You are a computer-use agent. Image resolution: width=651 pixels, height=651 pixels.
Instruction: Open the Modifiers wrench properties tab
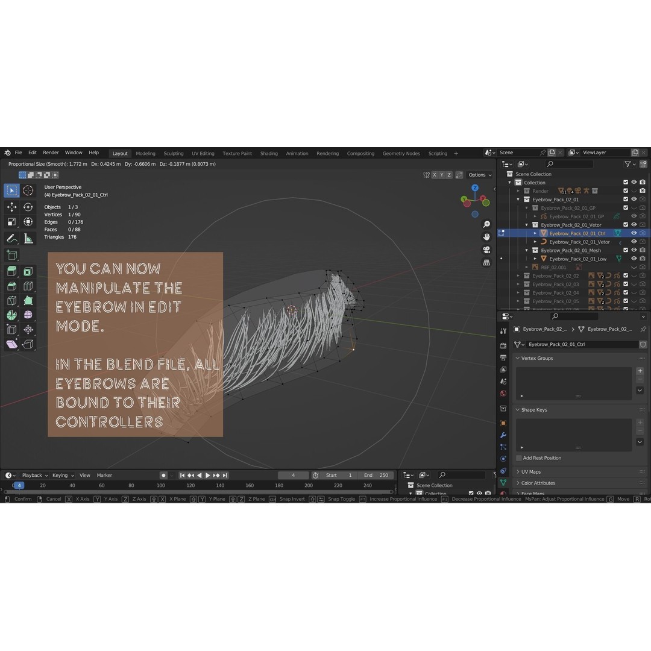pyautogui.click(x=503, y=435)
